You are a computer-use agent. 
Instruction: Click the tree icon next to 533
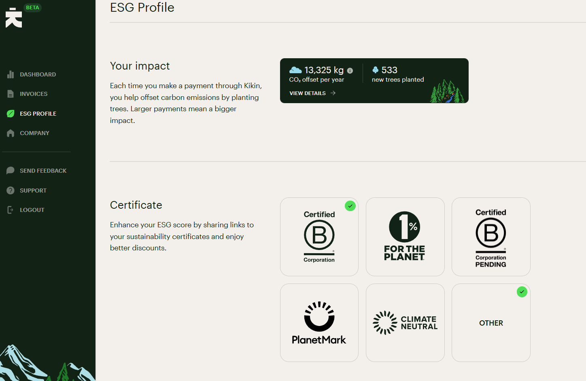click(x=375, y=70)
